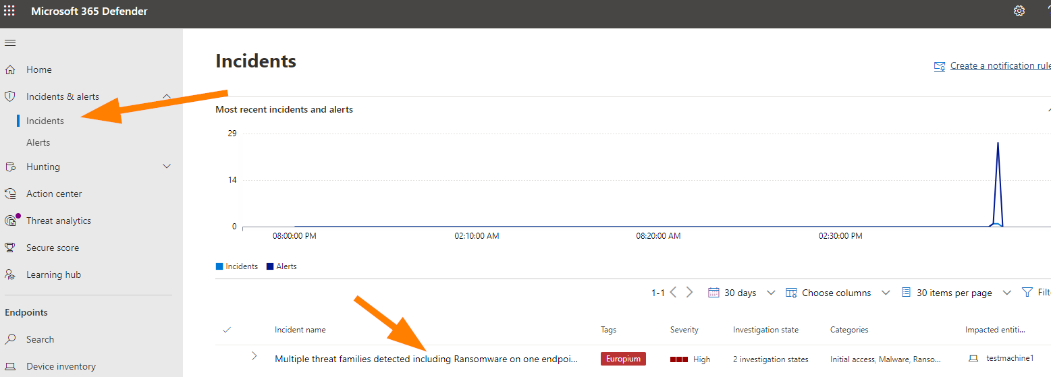
Task: Click the Home house icon
Action: [x=10, y=69]
